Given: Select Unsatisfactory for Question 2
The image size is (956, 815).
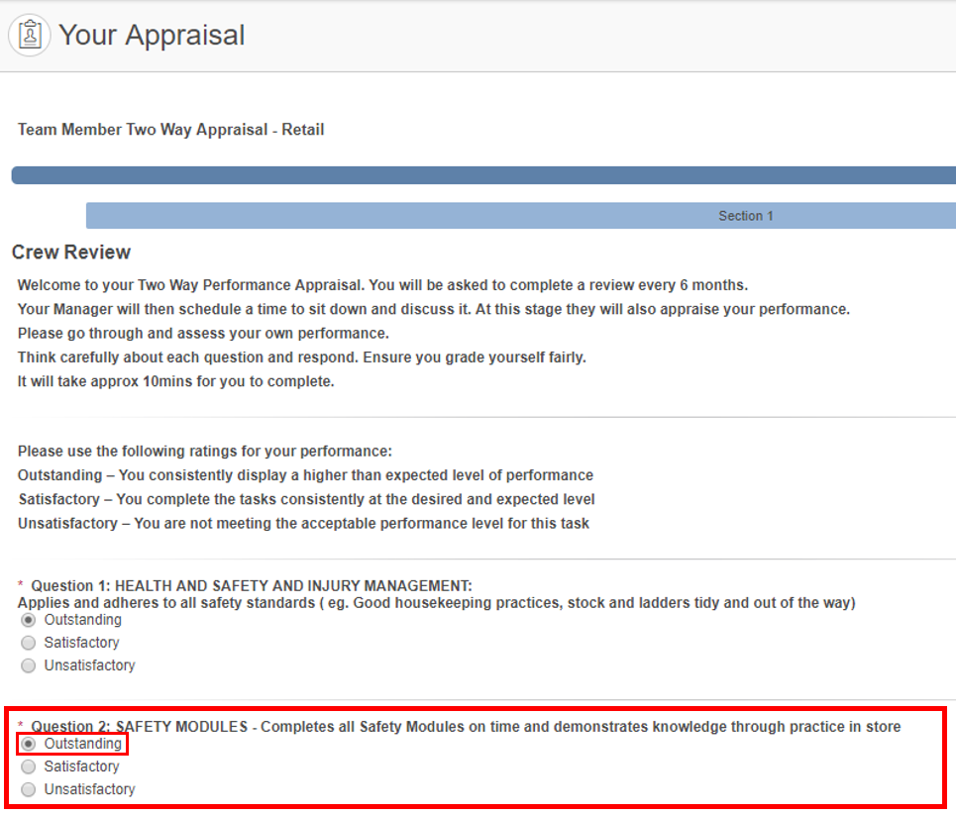Looking at the screenshot, I should click(x=28, y=788).
